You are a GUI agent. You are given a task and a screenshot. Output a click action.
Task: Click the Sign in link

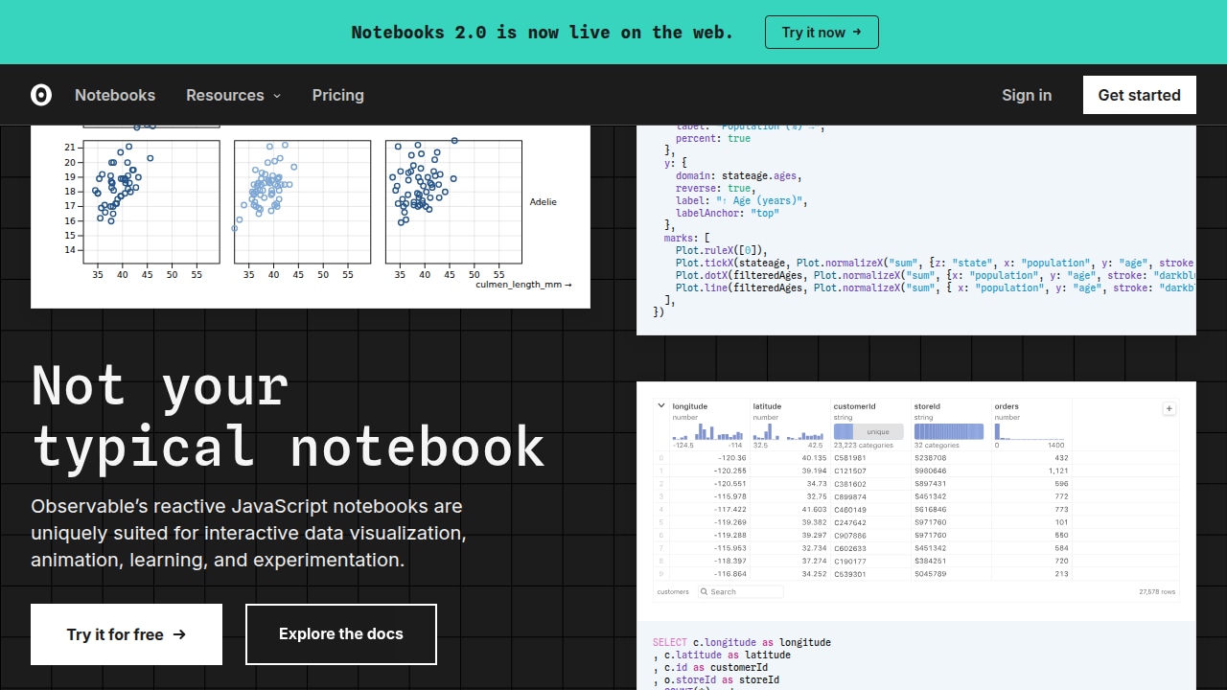(1027, 95)
